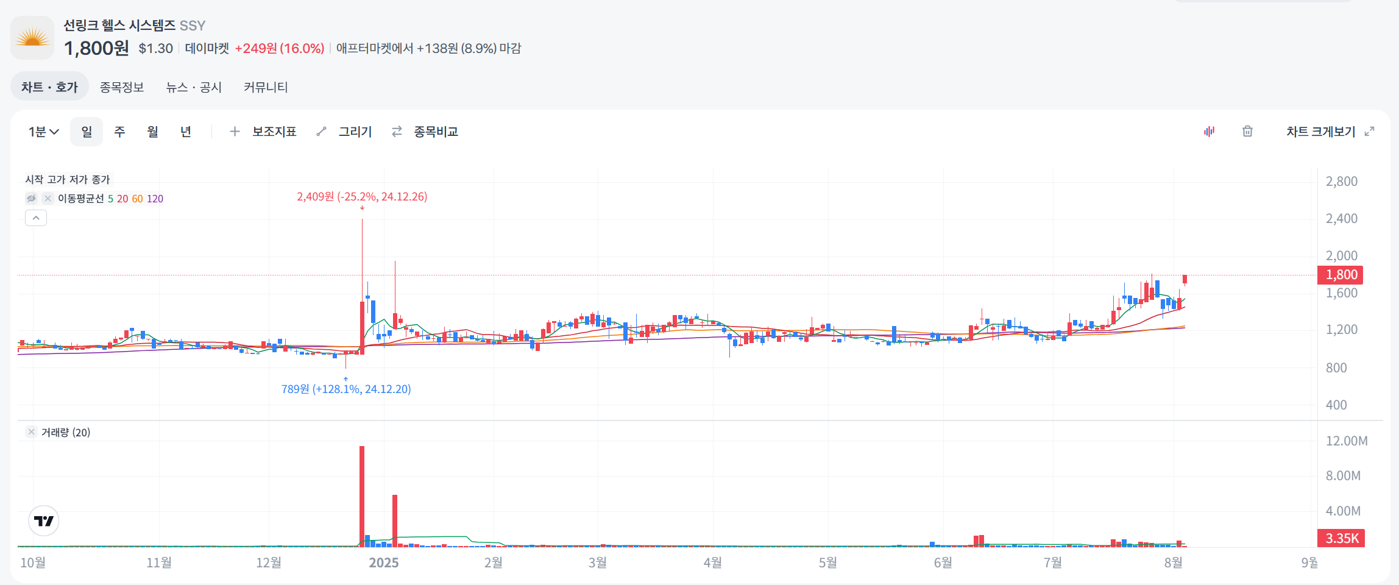Click the 12월 label on time axis
The image size is (1399, 585).
pyautogui.click(x=269, y=562)
